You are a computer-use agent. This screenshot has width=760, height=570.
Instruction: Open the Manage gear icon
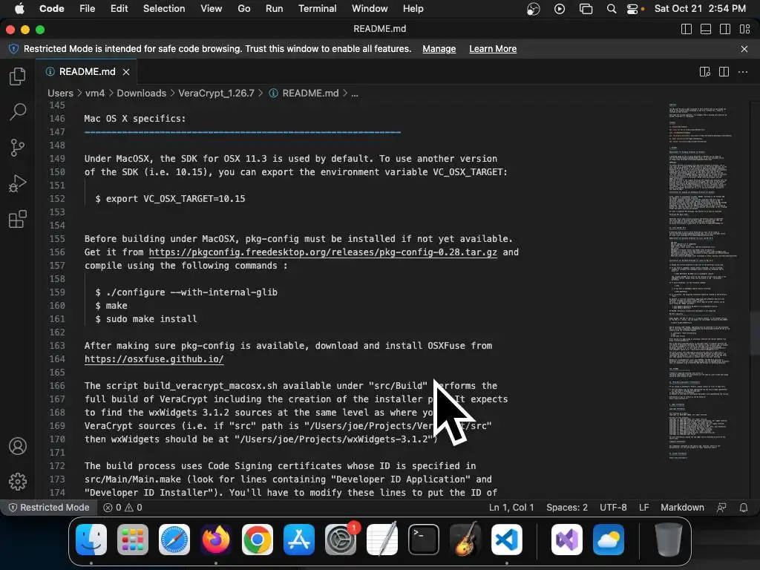tap(18, 481)
